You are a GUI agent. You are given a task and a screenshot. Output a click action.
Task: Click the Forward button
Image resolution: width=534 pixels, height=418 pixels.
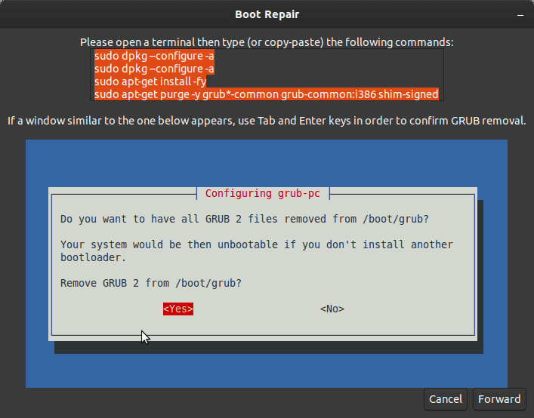click(499, 399)
